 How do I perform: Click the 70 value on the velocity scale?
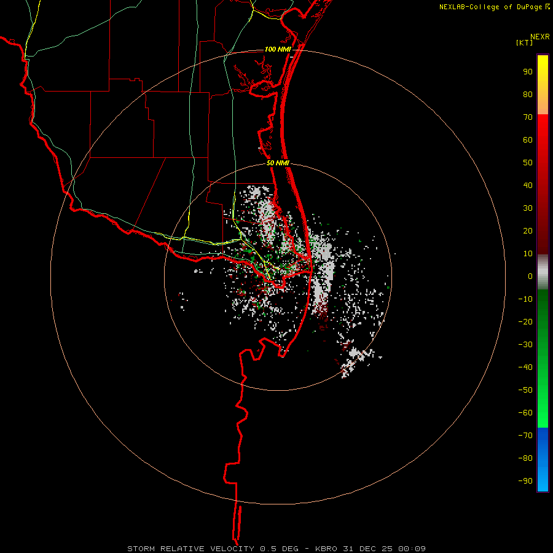pyautogui.click(x=528, y=117)
